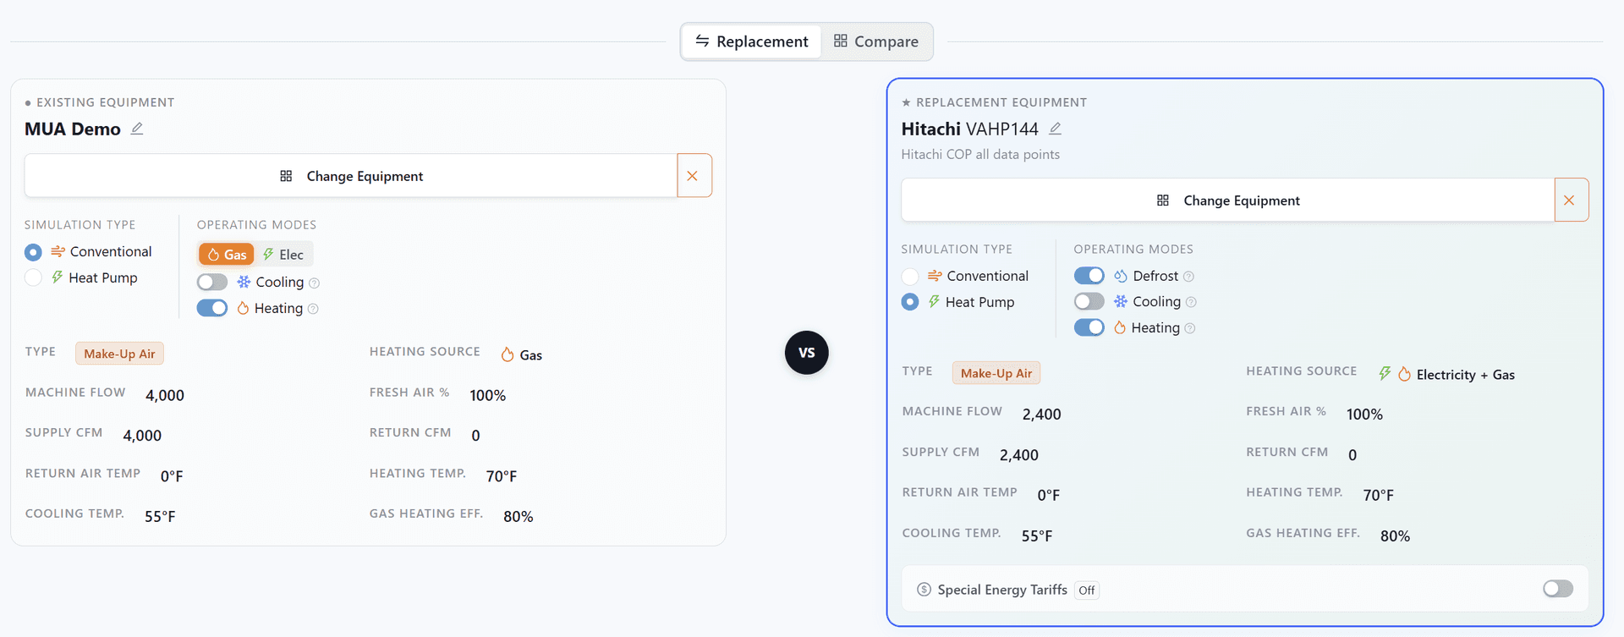Image resolution: width=1624 pixels, height=637 pixels.
Task: Click the replacement Supply CFM value 2,400
Action: coord(1019,455)
